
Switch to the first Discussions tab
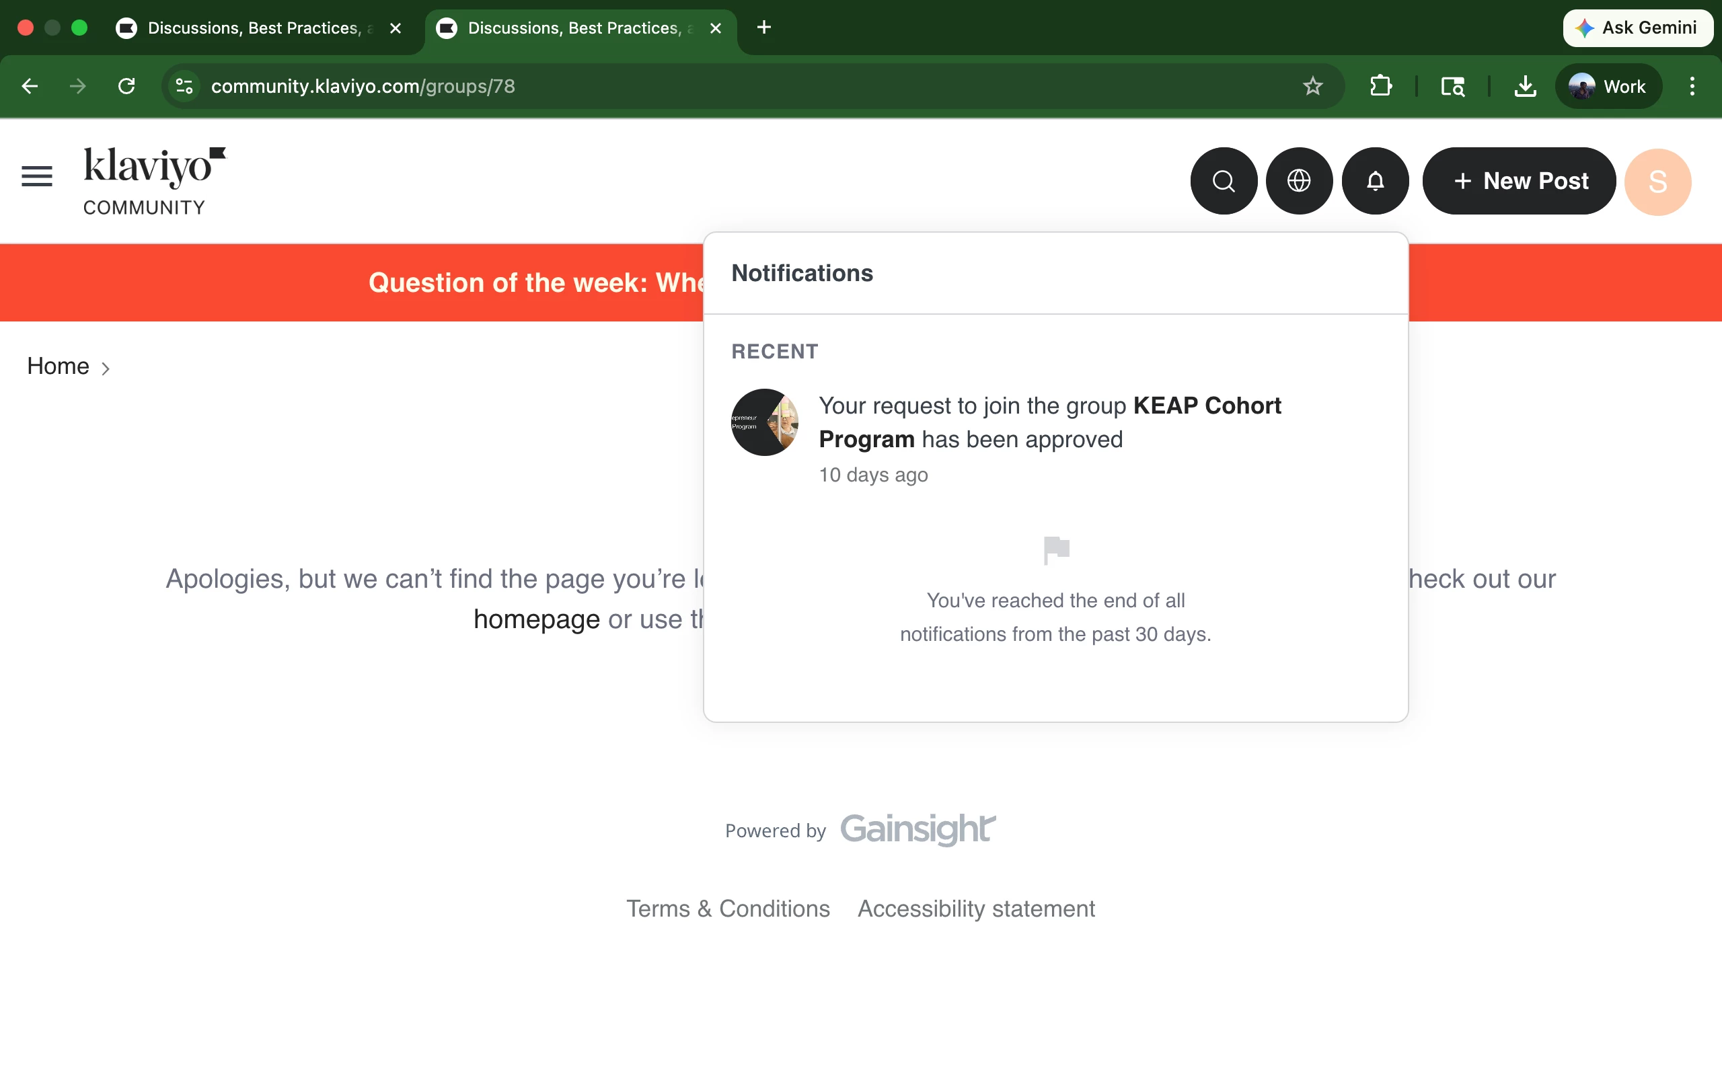253,28
